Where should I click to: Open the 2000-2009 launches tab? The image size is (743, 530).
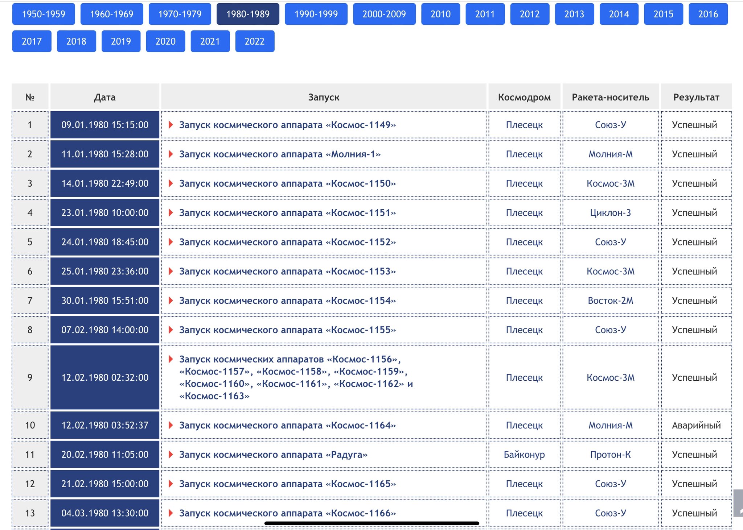(384, 14)
